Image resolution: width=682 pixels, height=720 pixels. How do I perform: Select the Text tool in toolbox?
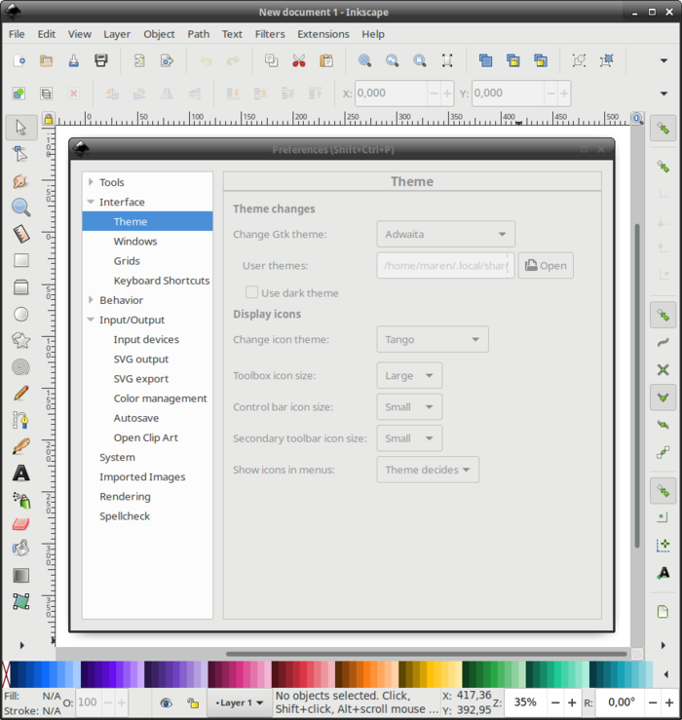click(x=20, y=474)
